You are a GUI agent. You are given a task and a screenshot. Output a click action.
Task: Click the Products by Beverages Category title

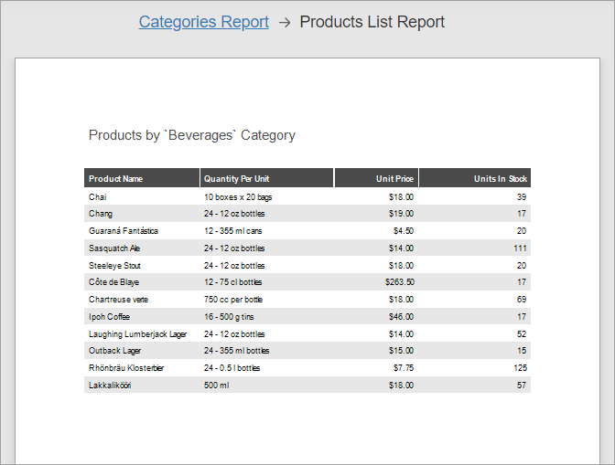[191, 135]
